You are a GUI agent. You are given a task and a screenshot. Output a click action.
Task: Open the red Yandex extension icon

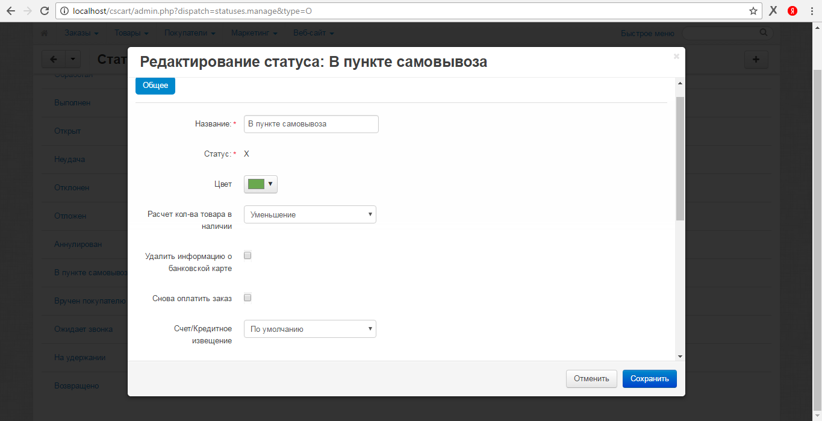[792, 11]
